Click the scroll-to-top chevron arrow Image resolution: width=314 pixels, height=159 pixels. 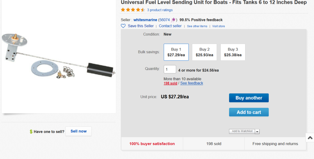pyautogui.click(x=310, y=138)
